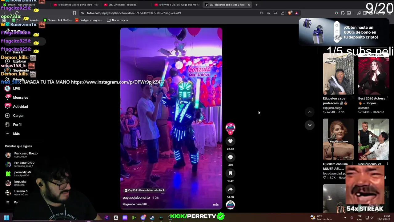The image size is (394, 222).
Task: Open media control music note icon
Action: 359,13
